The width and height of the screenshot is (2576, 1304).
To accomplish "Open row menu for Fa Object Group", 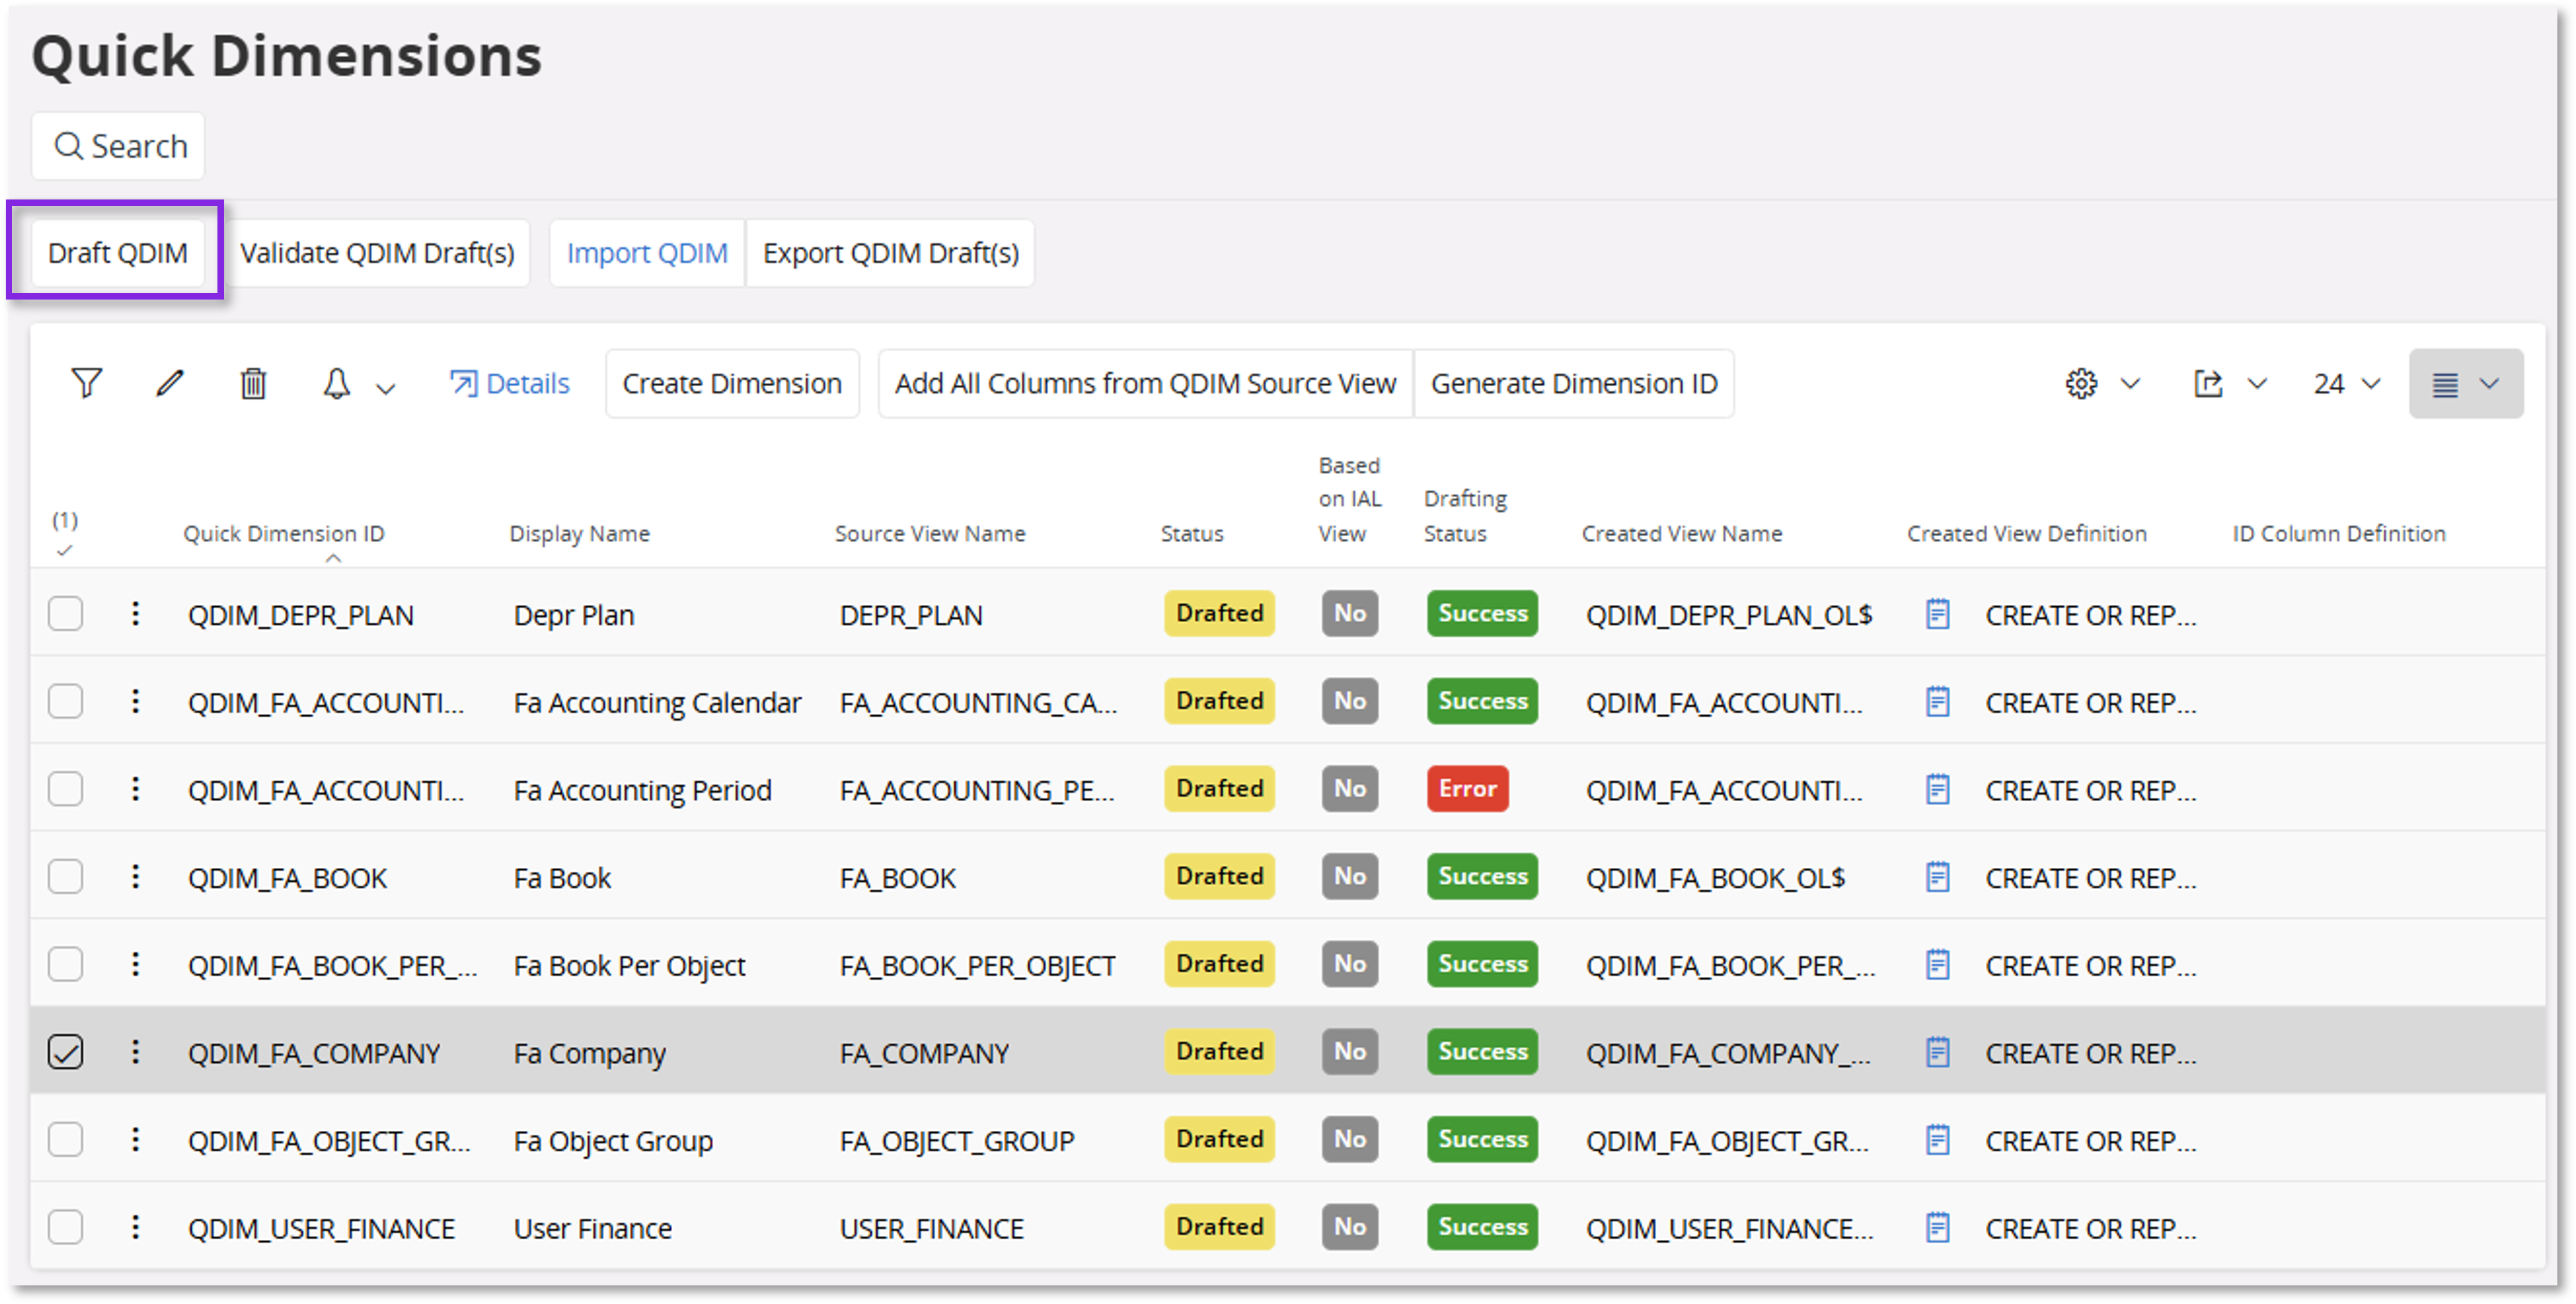I will pos(135,1140).
